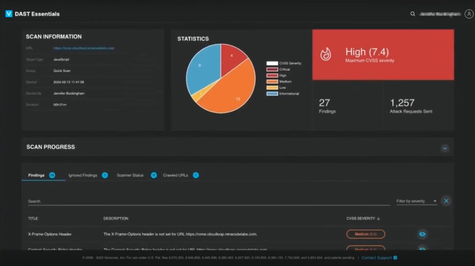This screenshot has height=266, width=475.
Task: Expand the Scan Progress section chevron
Action: tap(444, 148)
